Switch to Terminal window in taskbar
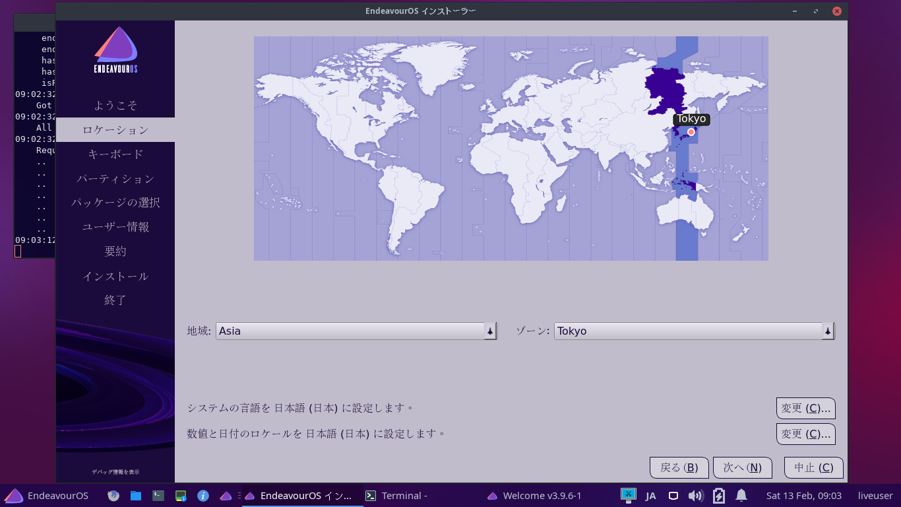901x507 pixels. tap(423, 496)
